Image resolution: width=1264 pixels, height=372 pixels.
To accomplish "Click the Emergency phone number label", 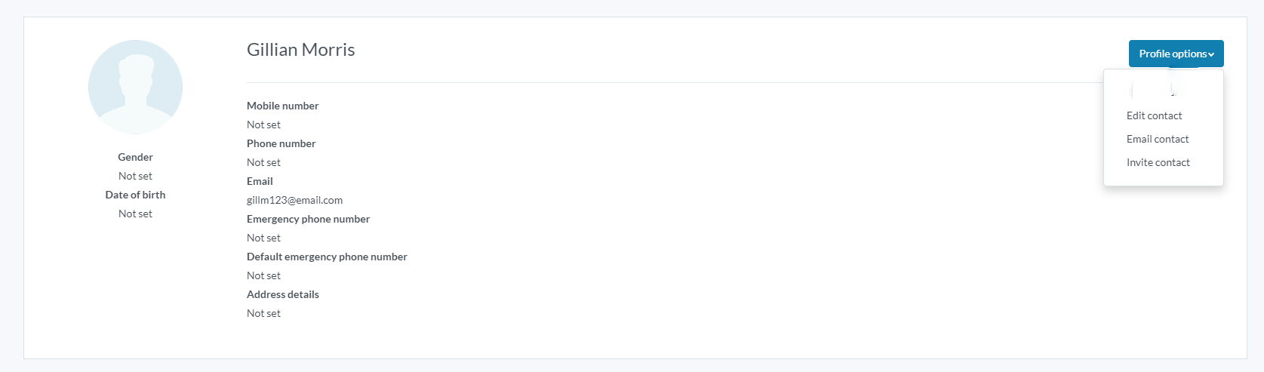I will pos(308,219).
